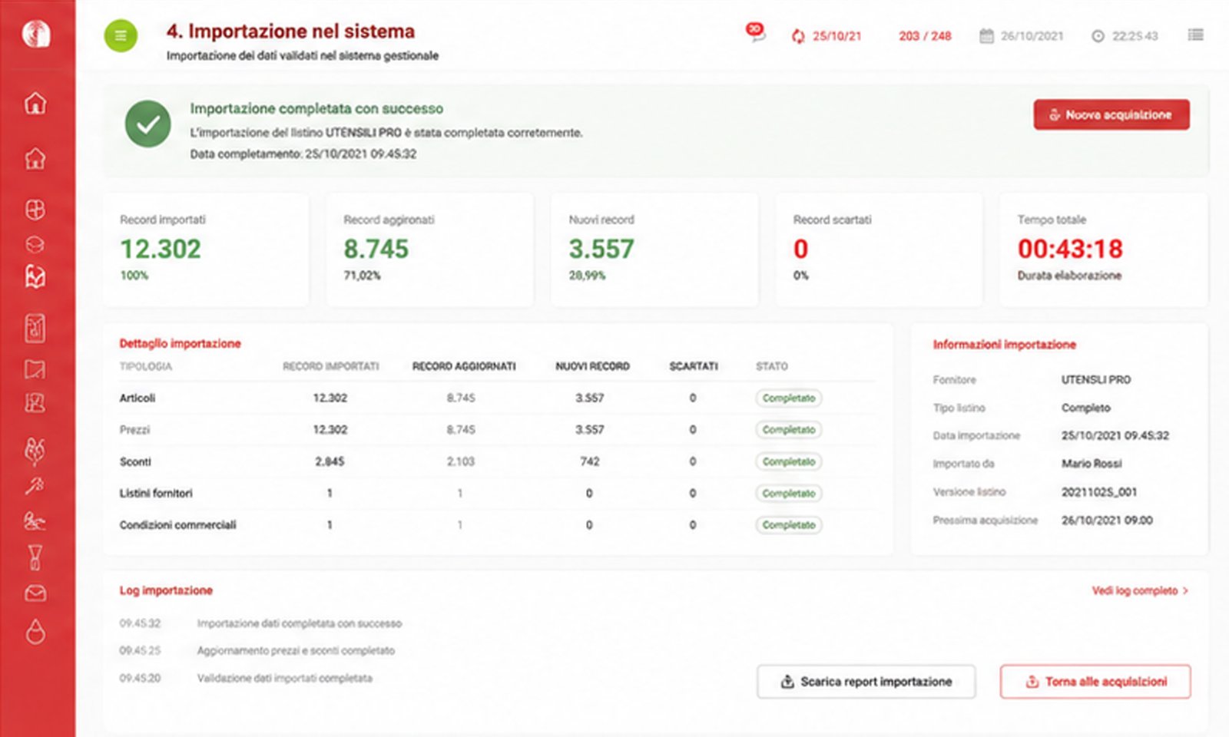Open the Vedi log completo link
Viewport: 1229px width, 737px height.
point(1140,590)
